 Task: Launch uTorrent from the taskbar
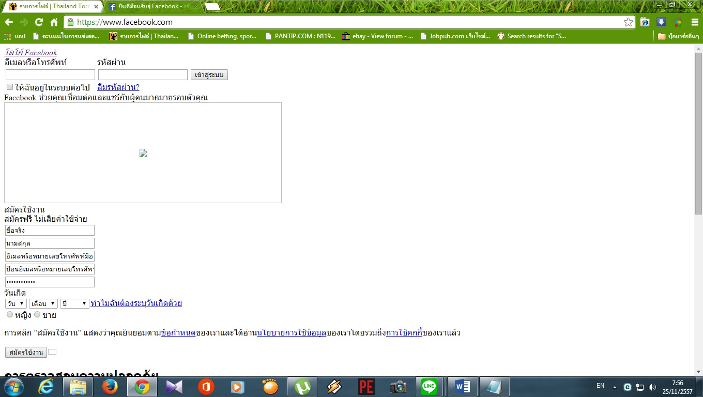[302, 387]
